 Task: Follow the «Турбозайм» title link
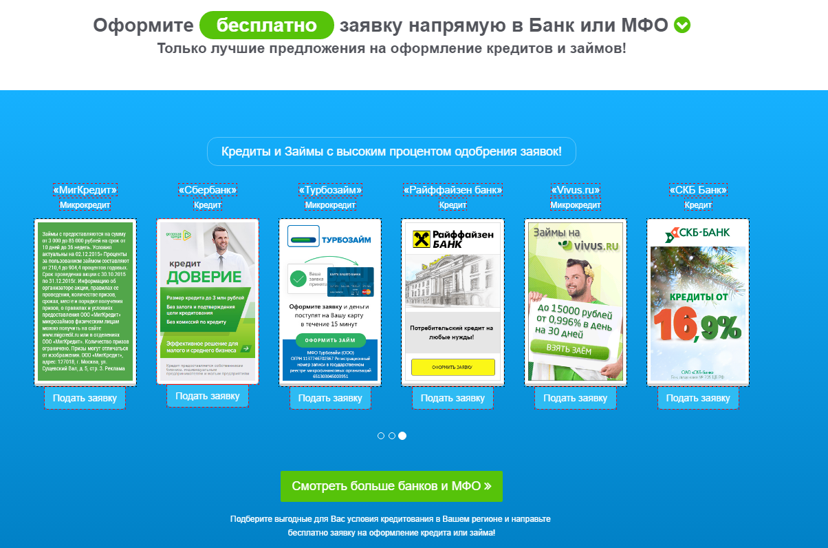[330, 190]
